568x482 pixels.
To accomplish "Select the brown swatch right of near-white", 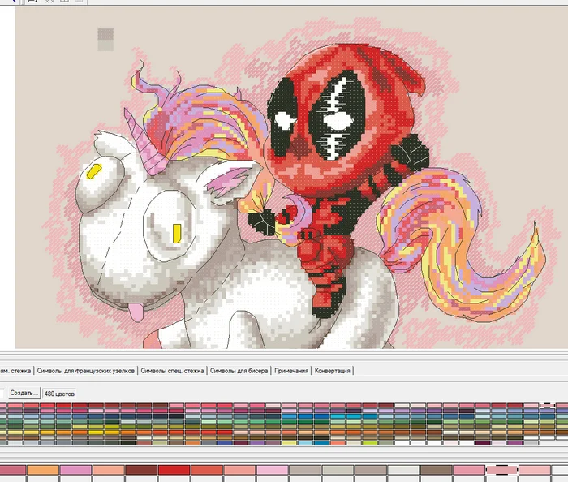I will tap(437, 470).
